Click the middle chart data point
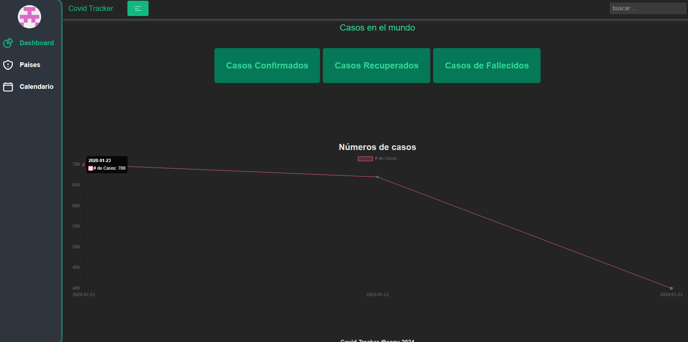This screenshot has width=688, height=342. tap(377, 177)
